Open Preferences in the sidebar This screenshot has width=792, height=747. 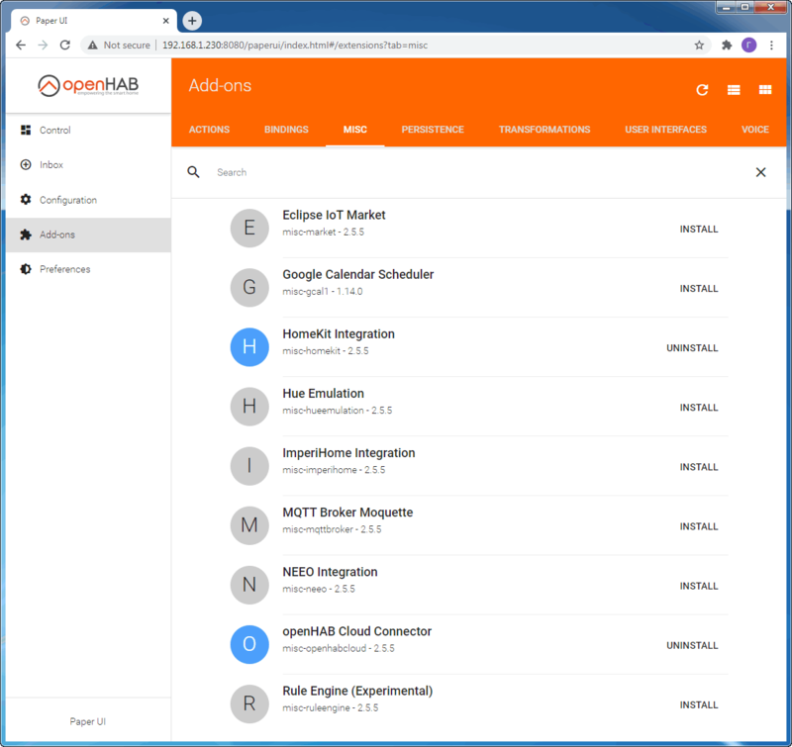click(64, 269)
